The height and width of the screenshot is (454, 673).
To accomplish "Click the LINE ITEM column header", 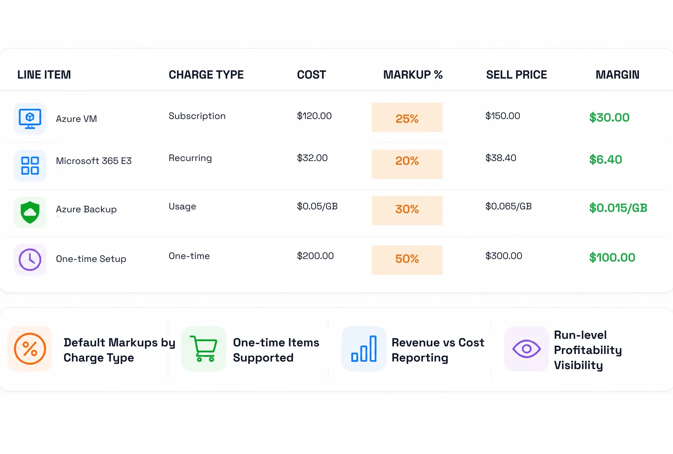I will click(44, 75).
